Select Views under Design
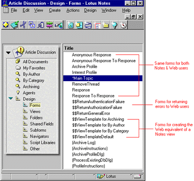The image size is (194, 181). (35, 112)
